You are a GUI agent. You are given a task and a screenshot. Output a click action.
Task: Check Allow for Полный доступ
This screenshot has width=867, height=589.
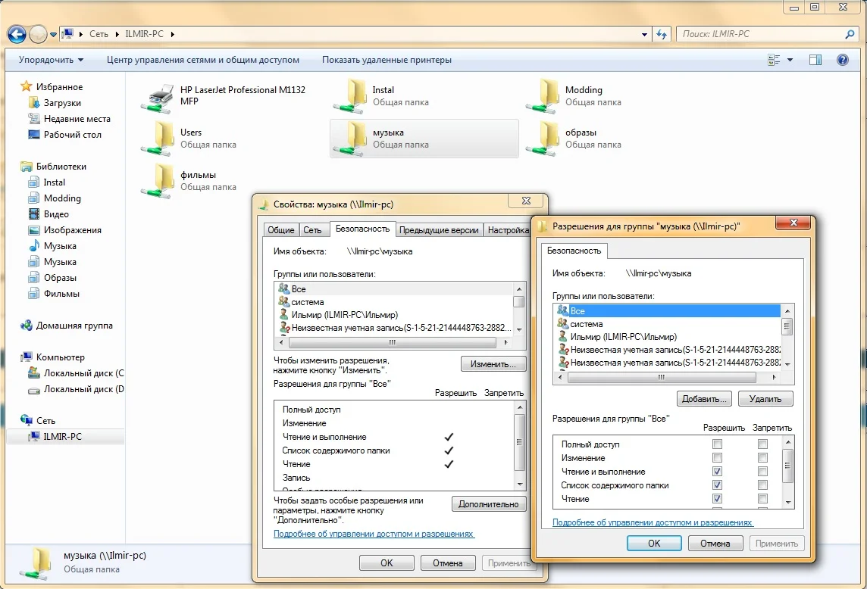click(717, 444)
